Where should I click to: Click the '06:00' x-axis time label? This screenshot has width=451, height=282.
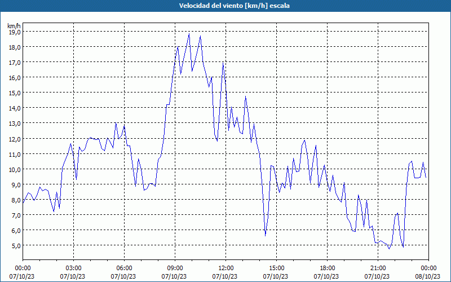tap(124, 268)
